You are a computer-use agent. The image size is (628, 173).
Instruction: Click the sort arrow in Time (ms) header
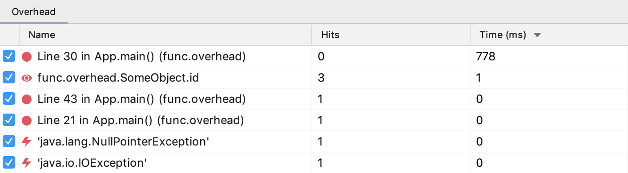(x=537, y=35)
